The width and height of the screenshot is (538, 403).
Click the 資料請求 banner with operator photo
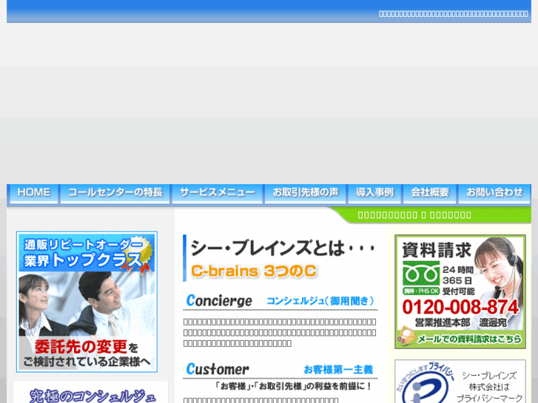tap(460, 291)
